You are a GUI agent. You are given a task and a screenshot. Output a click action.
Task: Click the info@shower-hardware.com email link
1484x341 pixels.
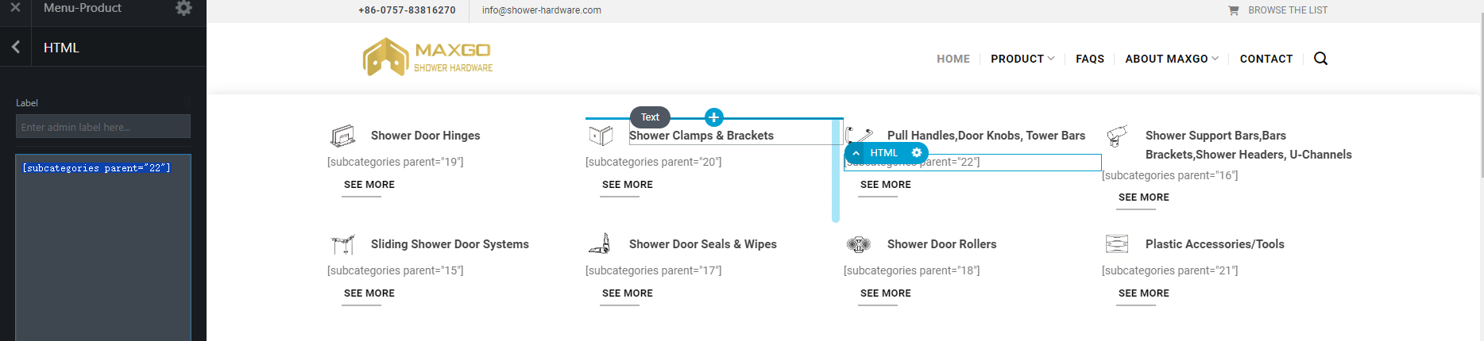[542, 10]
